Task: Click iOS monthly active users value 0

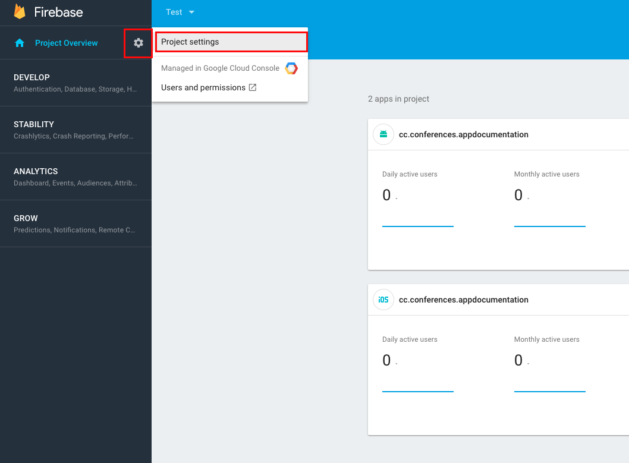Action: [x=518, y=360]
